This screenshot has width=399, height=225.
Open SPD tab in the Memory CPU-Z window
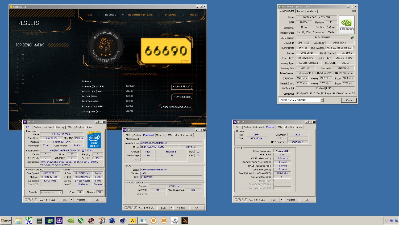280,127
